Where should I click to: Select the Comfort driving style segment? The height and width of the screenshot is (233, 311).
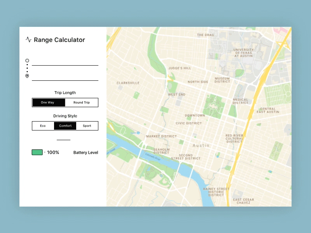(x=65, y=125)
